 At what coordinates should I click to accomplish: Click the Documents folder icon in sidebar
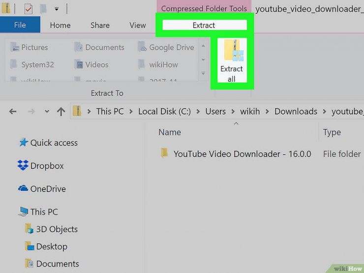pos(29,263)
